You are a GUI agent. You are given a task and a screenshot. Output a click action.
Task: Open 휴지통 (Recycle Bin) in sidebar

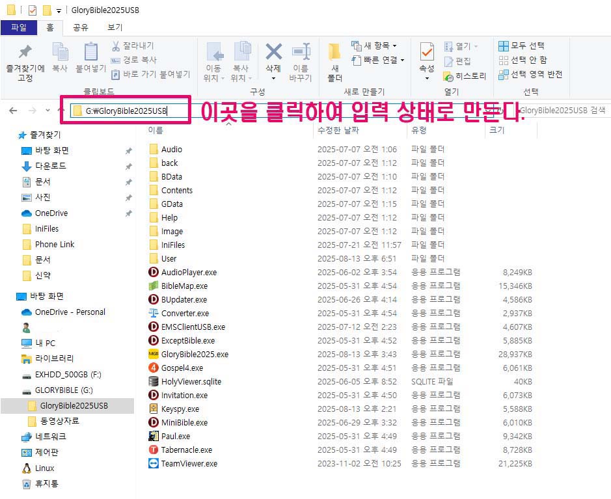[46, 484]
